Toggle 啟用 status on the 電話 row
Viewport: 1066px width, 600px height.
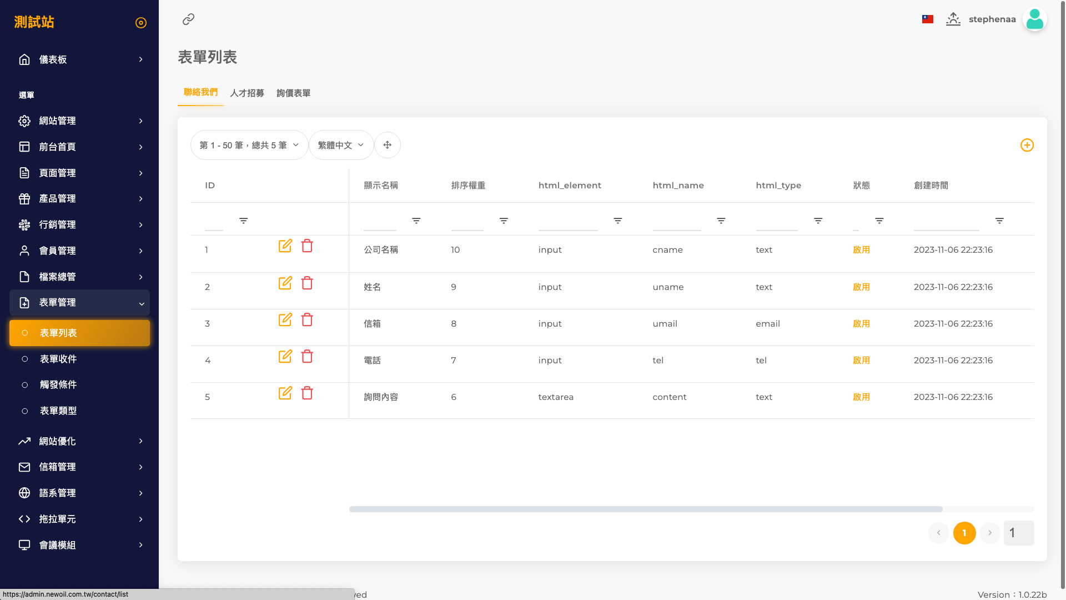(x=861, y=360)
